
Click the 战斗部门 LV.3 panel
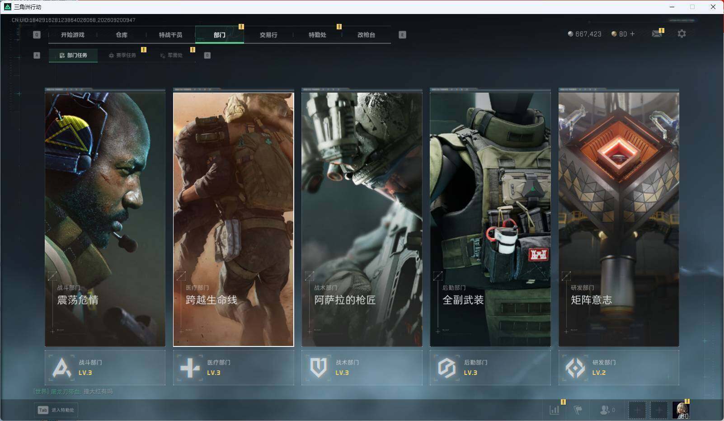click(x=105, y=368)
